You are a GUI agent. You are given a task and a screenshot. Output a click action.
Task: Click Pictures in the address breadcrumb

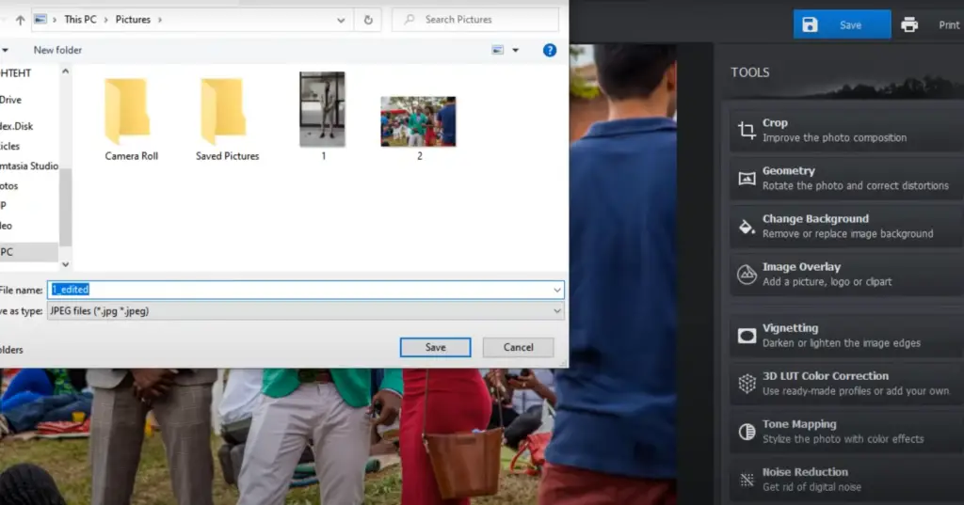tap(134, 20)
